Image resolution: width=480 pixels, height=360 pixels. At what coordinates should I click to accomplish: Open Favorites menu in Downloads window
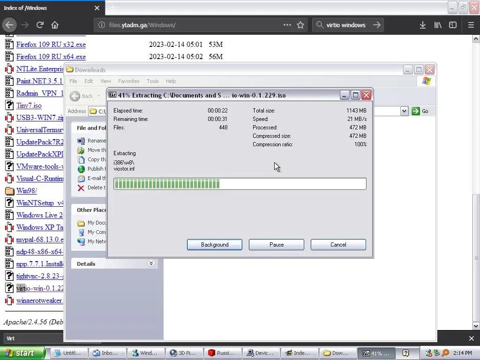point(128,81)
